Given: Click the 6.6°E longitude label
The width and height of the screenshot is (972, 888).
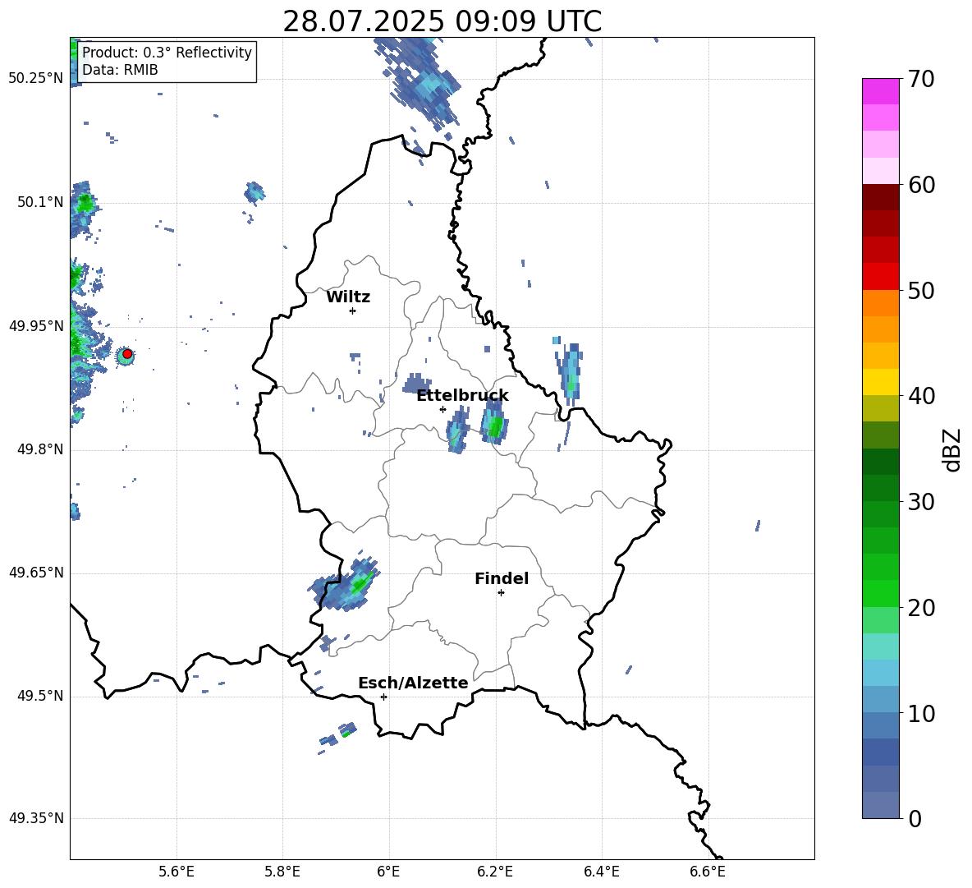Looking at the screenshot, I should 708,872.
